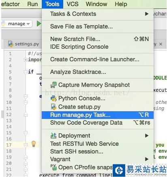Viewport: 167px width, 177px height.
Task: Click the Capture Memory Snapshot icon
Action: (54, 85)
